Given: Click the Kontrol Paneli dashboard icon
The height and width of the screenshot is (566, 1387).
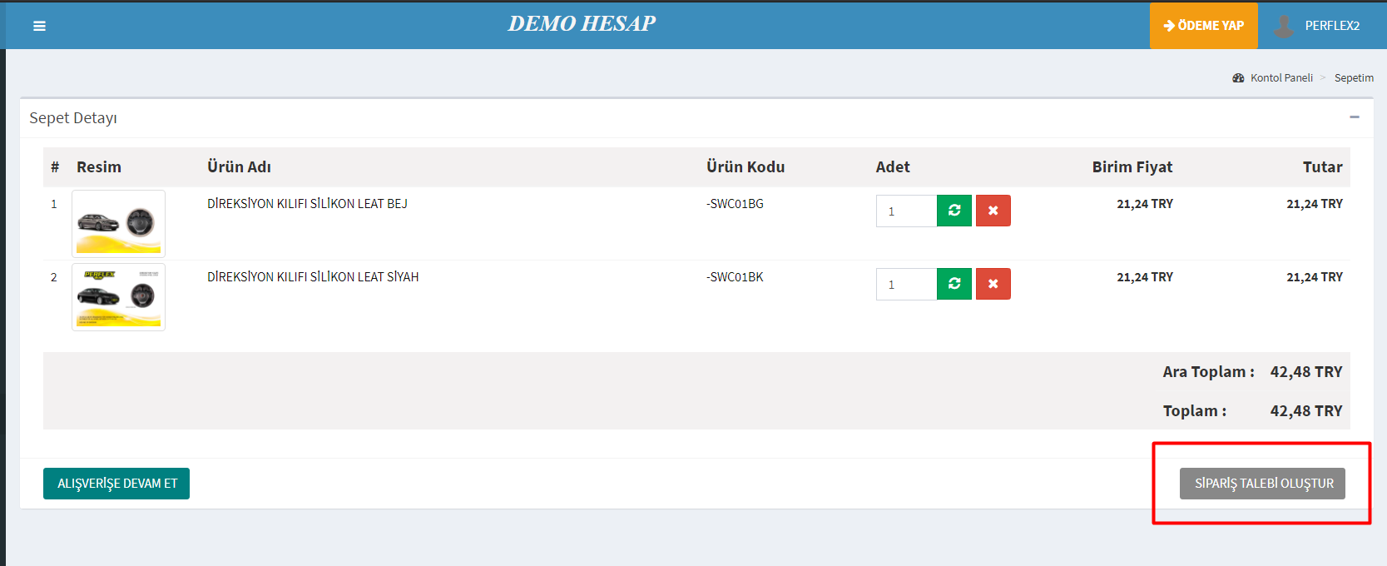Looking at the screenshot, I should point(1238,78).
